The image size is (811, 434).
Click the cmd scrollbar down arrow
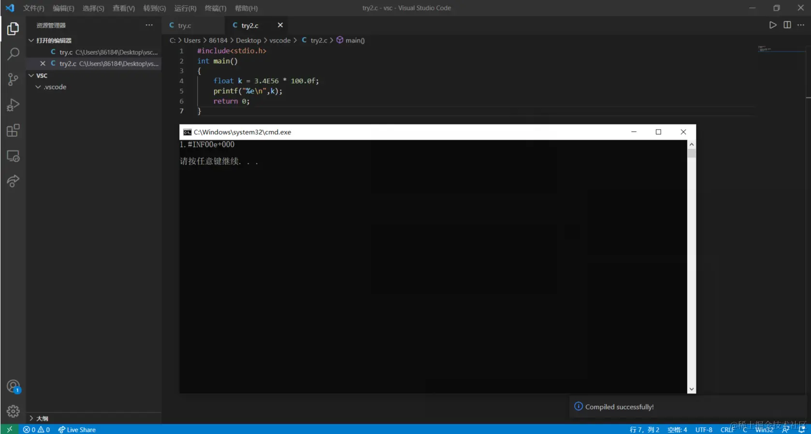pyautogui.click(x=692, y=389)
